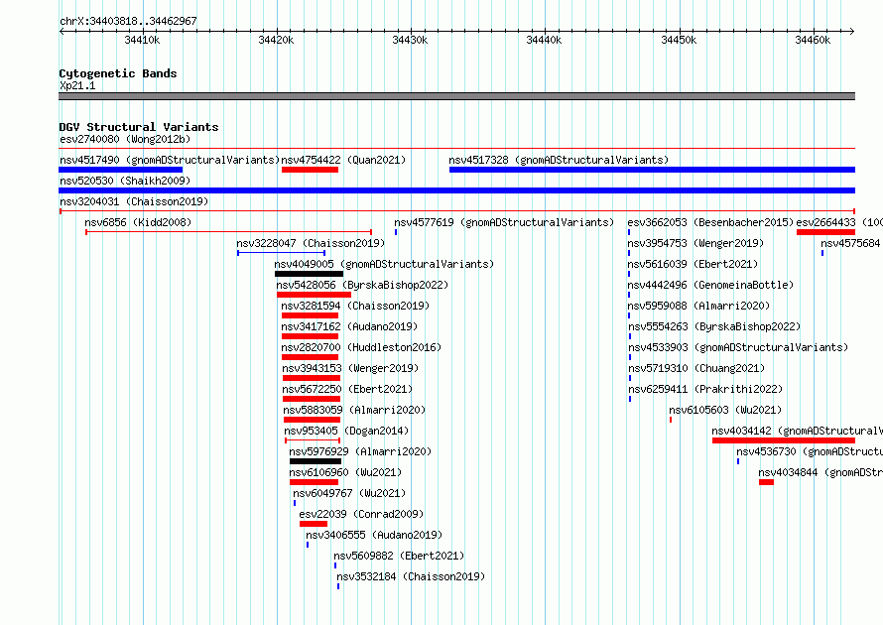The height and width of the screenshot is (625, 883).
Task: Select nsv953405 (Dogan2014) label
Action: click(x=346, y=431)
